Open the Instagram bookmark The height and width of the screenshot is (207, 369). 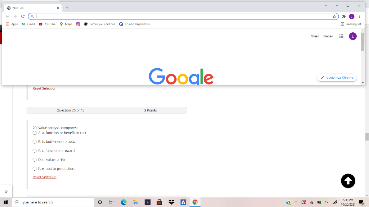coord(77,24)
